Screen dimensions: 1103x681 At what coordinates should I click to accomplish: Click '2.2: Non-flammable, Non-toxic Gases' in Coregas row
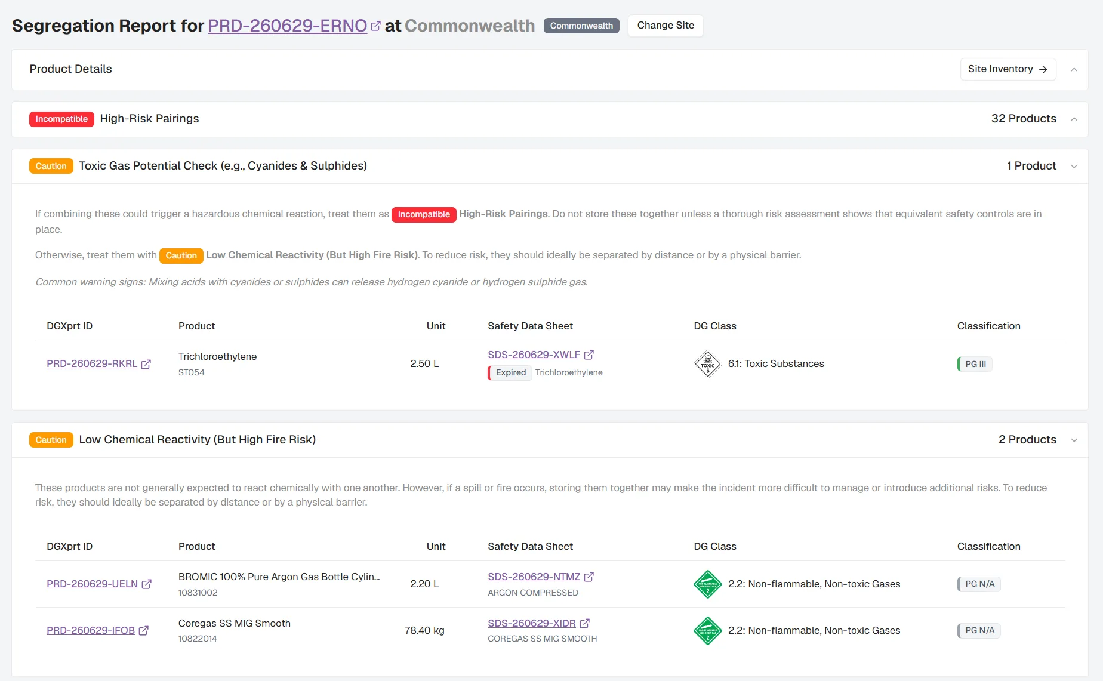point(814,630)
